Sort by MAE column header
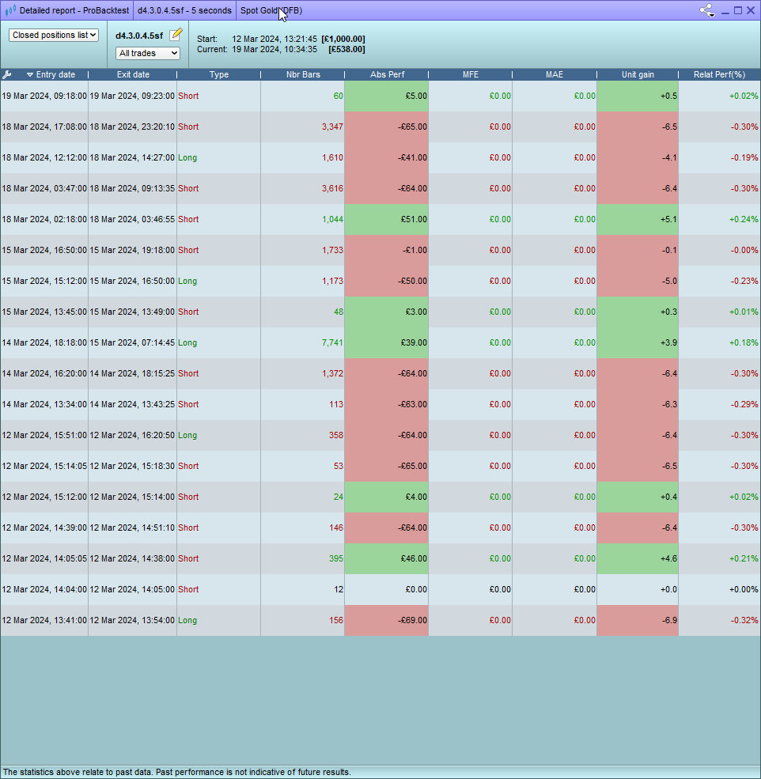 [555, 74]
